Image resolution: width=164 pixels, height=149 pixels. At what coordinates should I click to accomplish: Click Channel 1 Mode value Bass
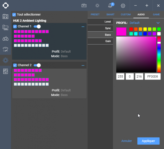64,56
